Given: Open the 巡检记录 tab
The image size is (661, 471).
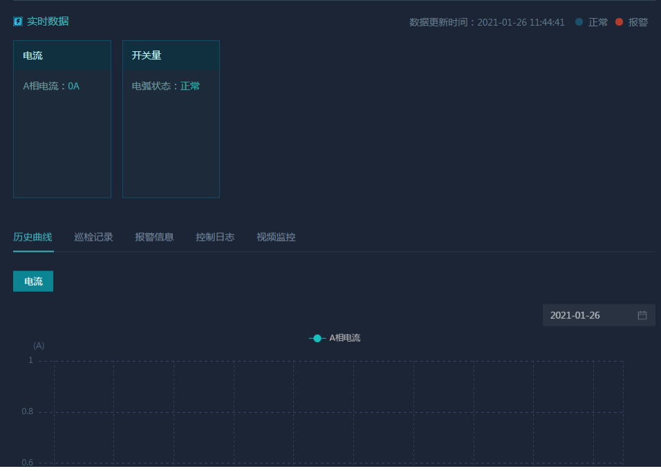Looking at the screenshot, I should click(x=93, y=237).
